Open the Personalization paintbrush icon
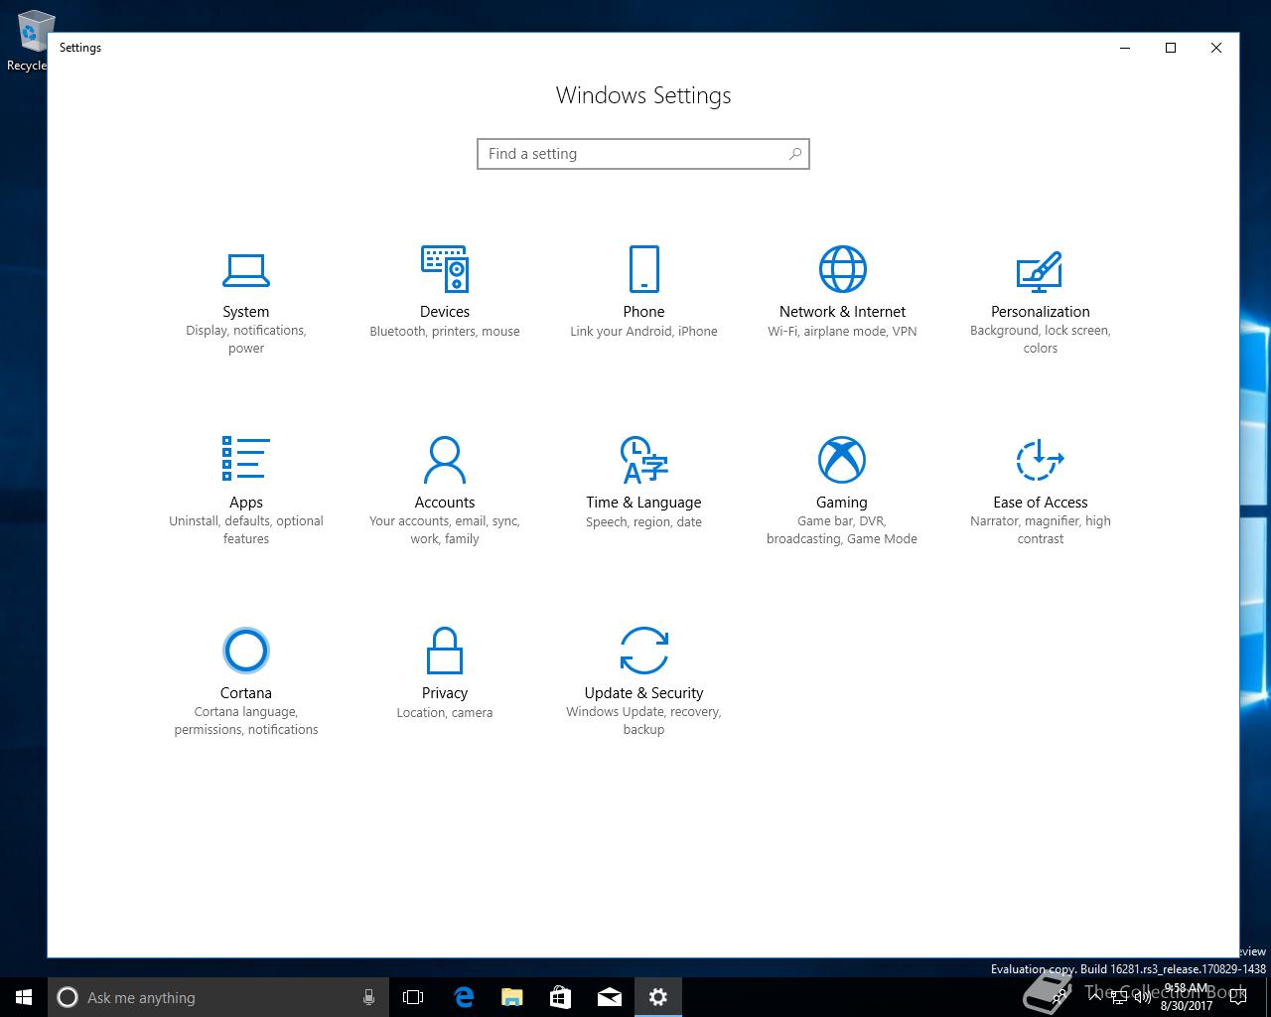Viewport: 1271px width, 1017px height. point(1040,270)
